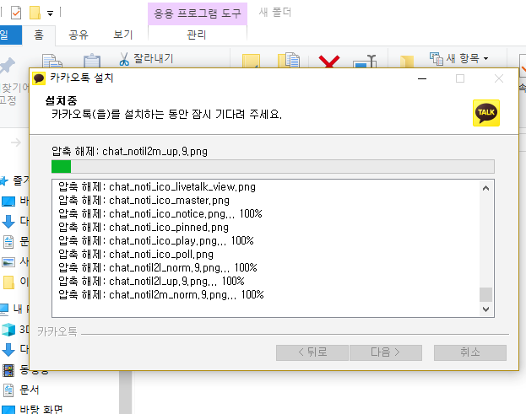Click the new folder icon in Explorer ribbon
Image resolution: width=526 pixels, height=414 pixels.
(407, 62)
